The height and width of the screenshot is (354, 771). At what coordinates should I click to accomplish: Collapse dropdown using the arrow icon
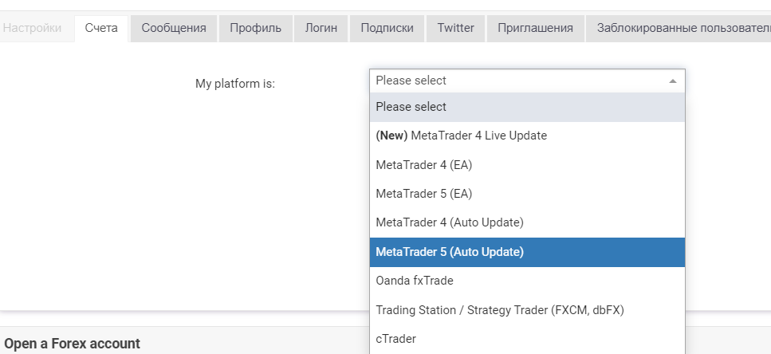coord(673,81)
